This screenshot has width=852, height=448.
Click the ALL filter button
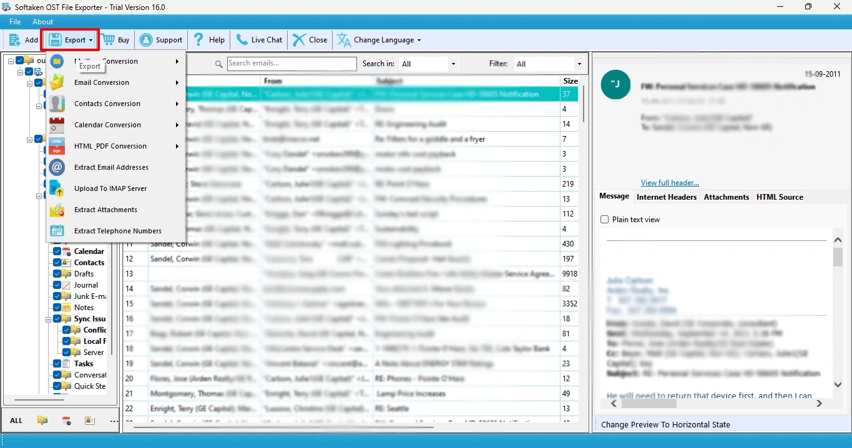click(16, 421)
